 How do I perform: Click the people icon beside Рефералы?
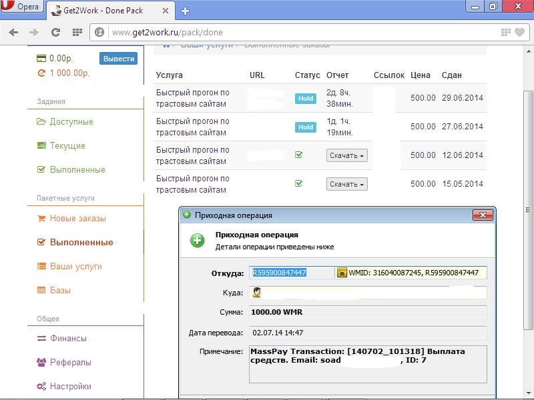(41, 362)
